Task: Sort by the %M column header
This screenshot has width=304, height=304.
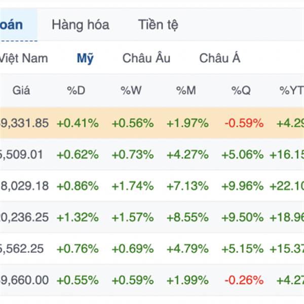Action: click(187, 91)
